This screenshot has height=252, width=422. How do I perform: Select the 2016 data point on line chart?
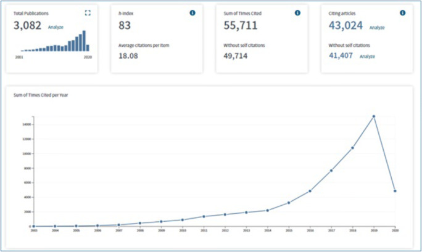click(x=310, y=191)
